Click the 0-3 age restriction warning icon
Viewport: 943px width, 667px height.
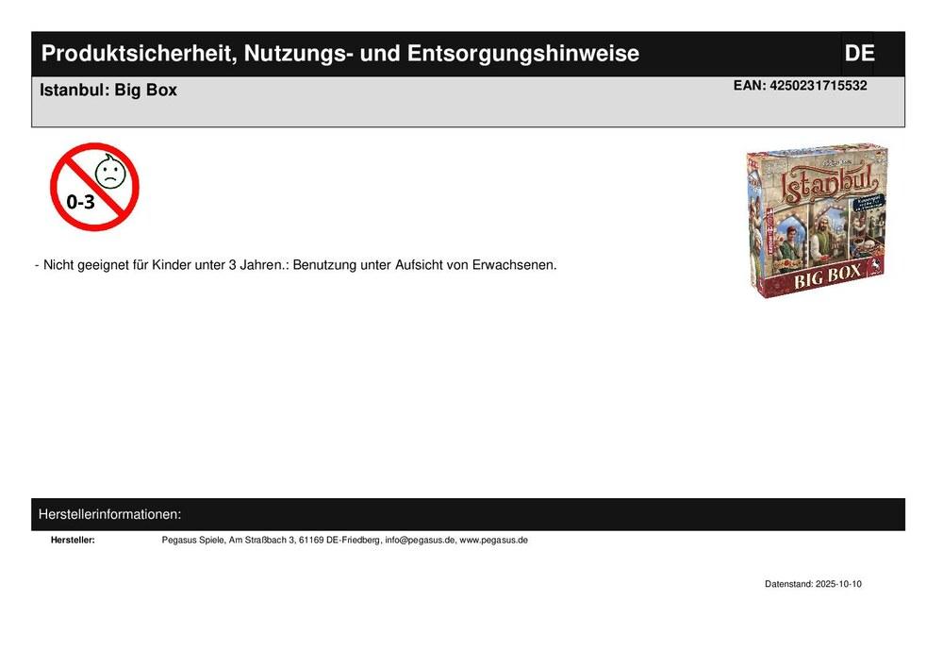pos(94,187)
